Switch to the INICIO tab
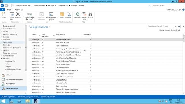 9,10
